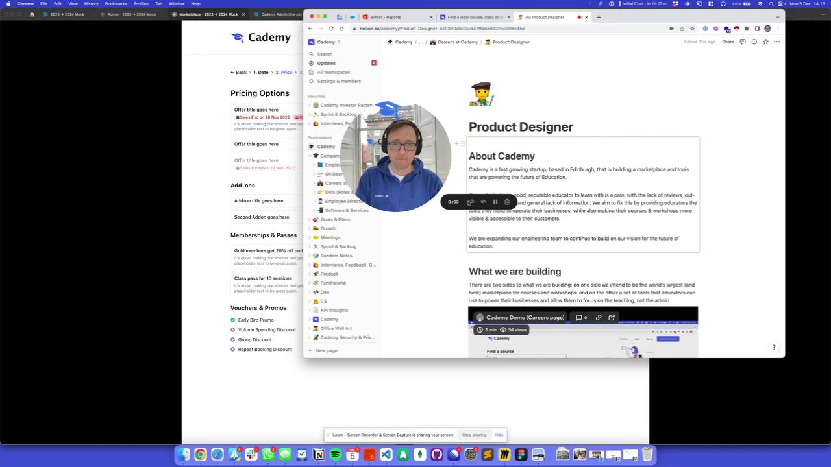This screenshot has height=467, width=831.
Task: Open Figma from the Dock
Action: point(521,455)
